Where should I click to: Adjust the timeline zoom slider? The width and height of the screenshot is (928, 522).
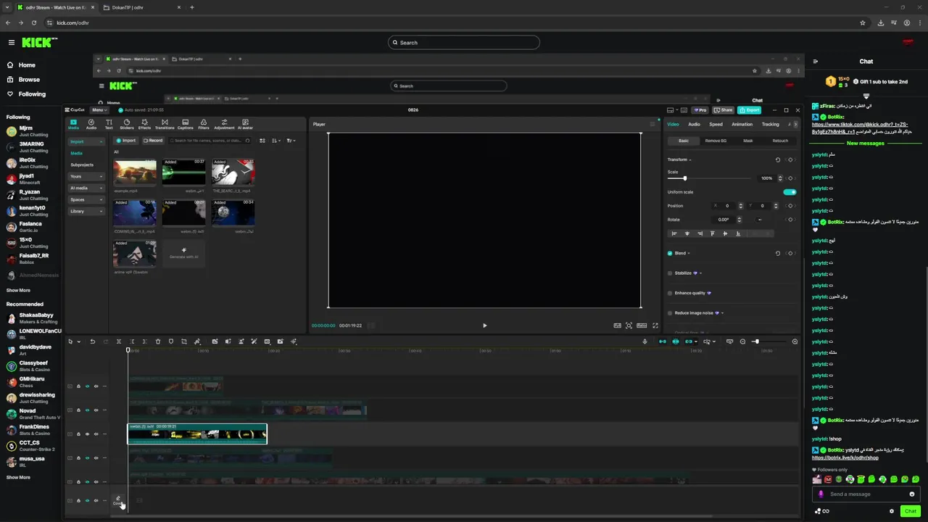pyautogui.click(x=768, y=341)
